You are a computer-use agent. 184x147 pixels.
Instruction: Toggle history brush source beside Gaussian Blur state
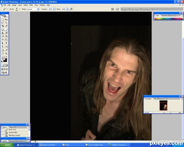point(2,133)
